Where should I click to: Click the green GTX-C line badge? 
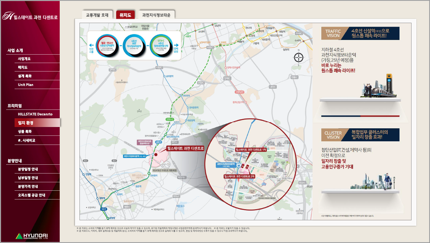[170, 120]
